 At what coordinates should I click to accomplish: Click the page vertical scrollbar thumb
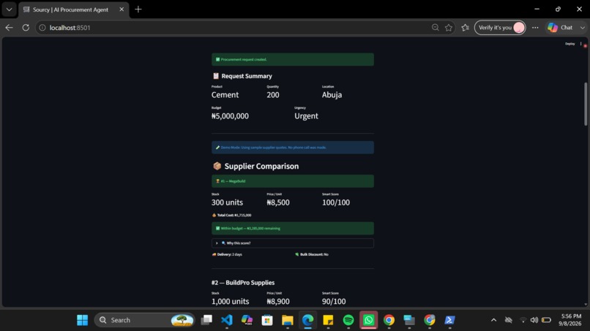586,104
